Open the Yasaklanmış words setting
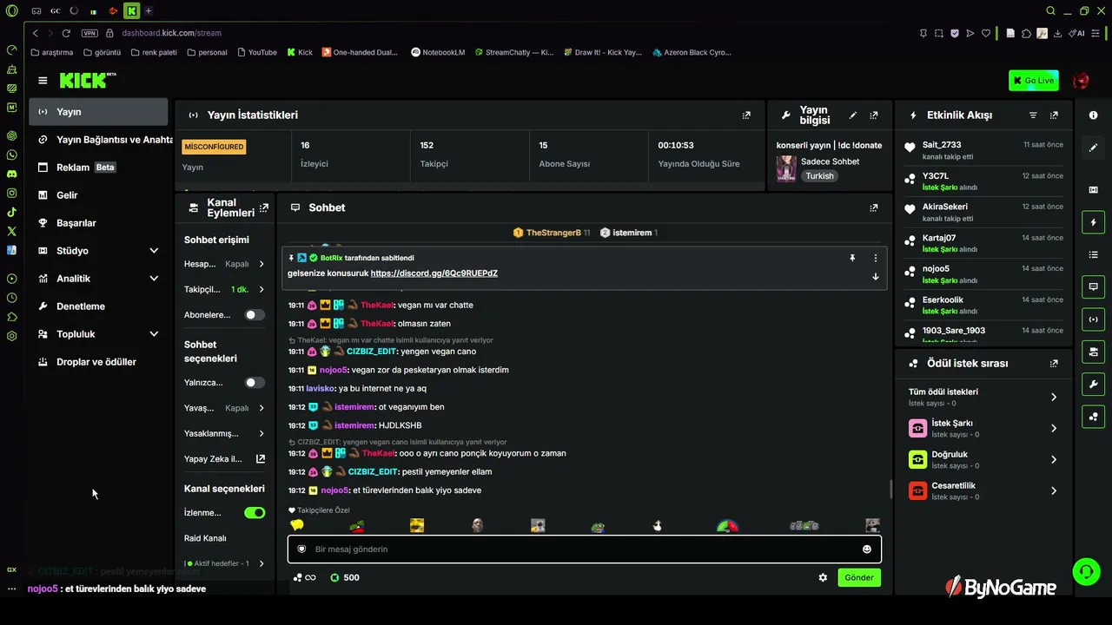This screenshot has width=1112, height=625. click(224, 433)
